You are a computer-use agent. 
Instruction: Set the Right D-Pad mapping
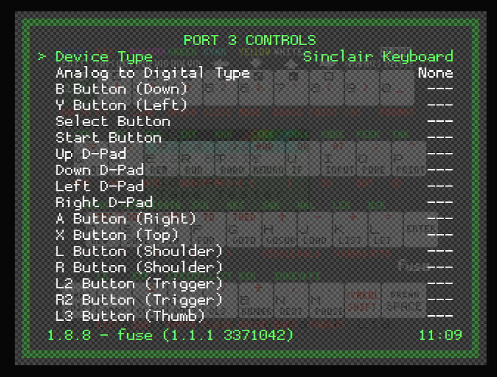pos(104,202)
